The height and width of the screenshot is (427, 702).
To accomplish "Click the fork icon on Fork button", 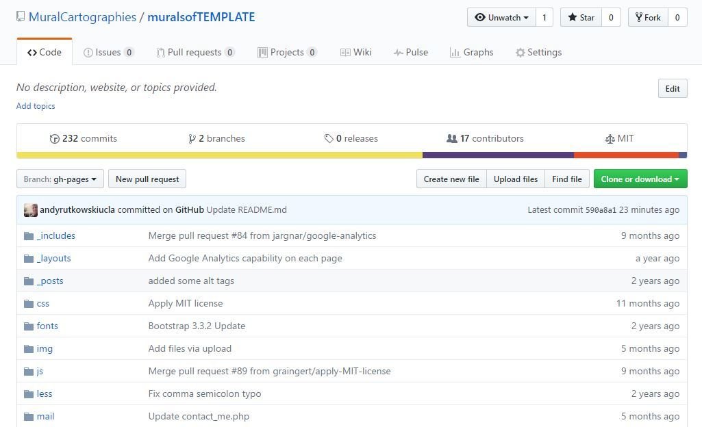I will point(639,17).
